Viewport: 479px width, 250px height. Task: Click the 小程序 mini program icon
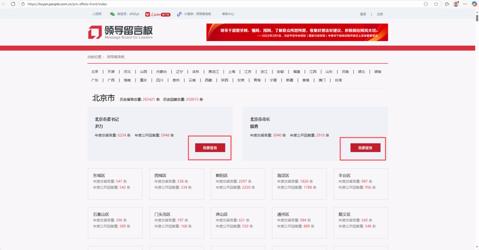point(179,14)
